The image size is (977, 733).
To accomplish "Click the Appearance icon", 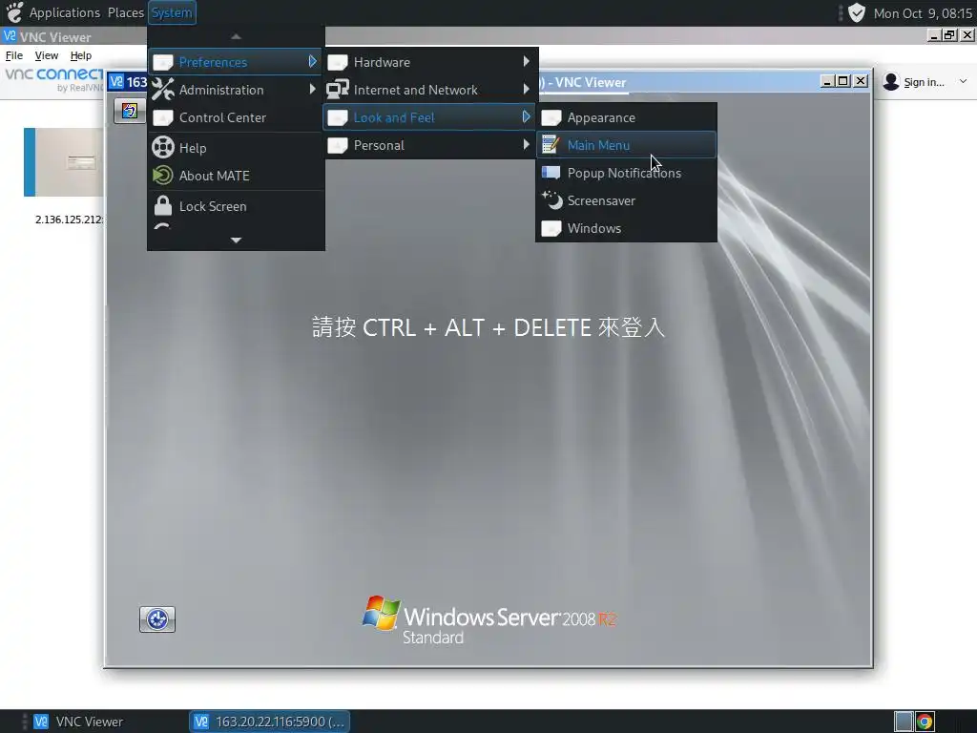I will point(551,117).
